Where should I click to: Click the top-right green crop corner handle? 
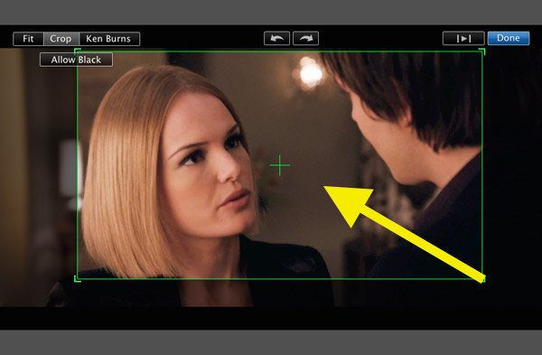(482, 51)
